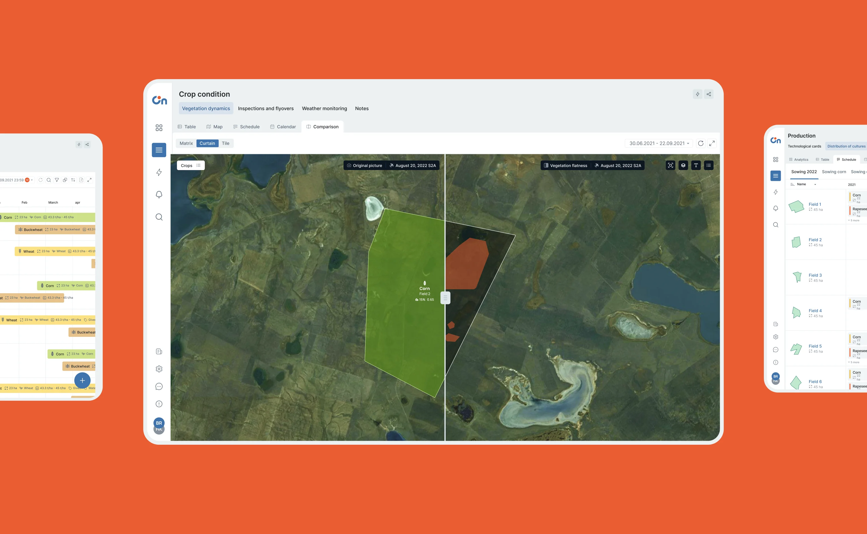This screenshot has width=867, height=534.
Task: Open the Original picture layer selector
Action: pyautogui.click(x=365, y=165)
